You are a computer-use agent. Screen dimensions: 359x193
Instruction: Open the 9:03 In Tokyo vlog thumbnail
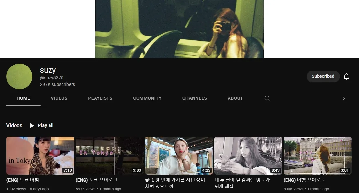[x=109, y=156]
